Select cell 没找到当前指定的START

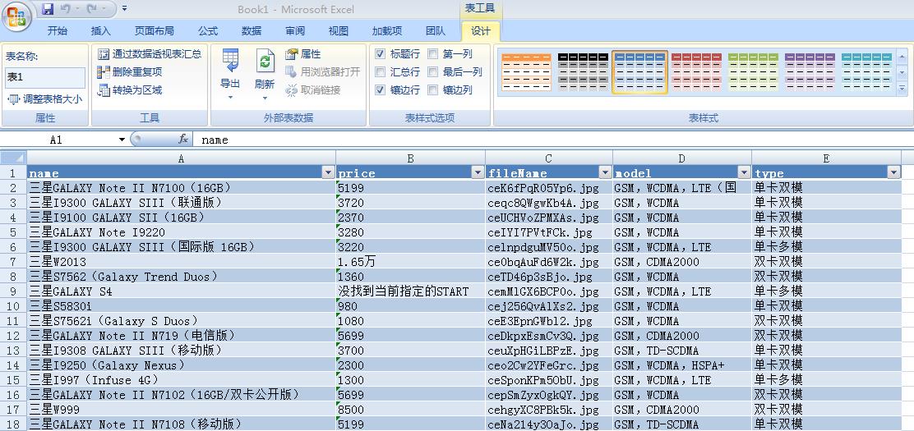[410, 291]
